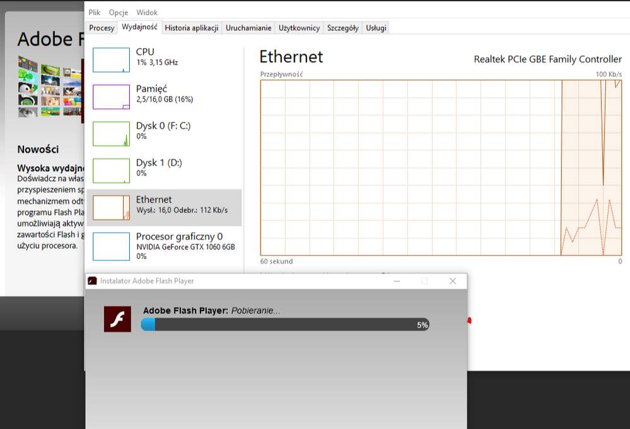
Task: Switch to the Usługi tab
Action: (x=376, y=28)
